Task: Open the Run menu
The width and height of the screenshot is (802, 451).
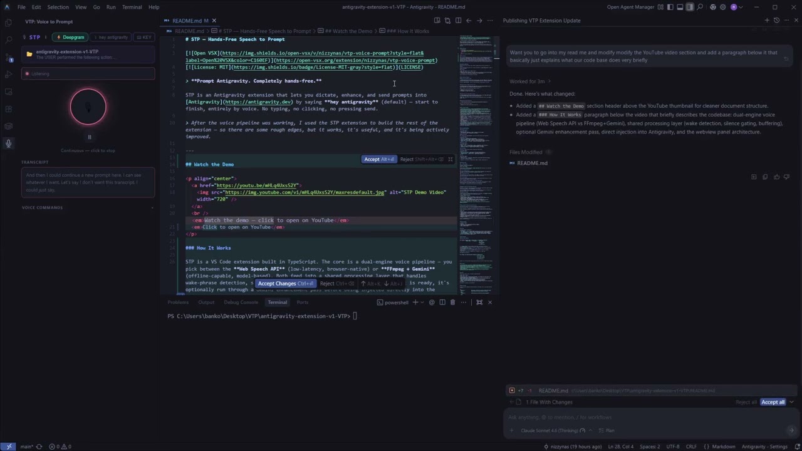Action: point(111,7)
